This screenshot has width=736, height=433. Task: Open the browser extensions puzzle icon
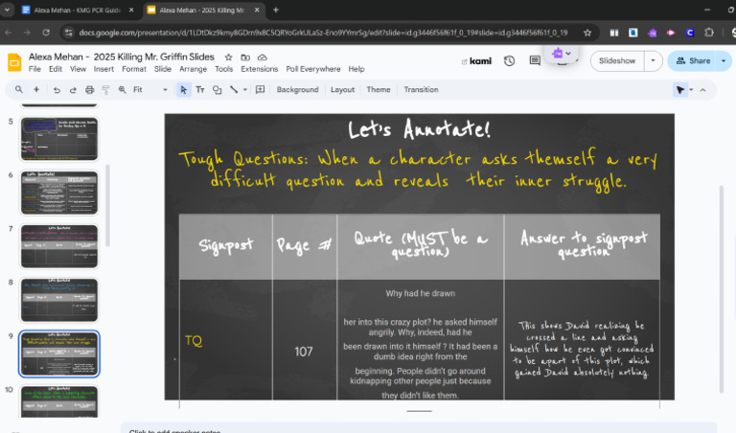tap(709, 33)
